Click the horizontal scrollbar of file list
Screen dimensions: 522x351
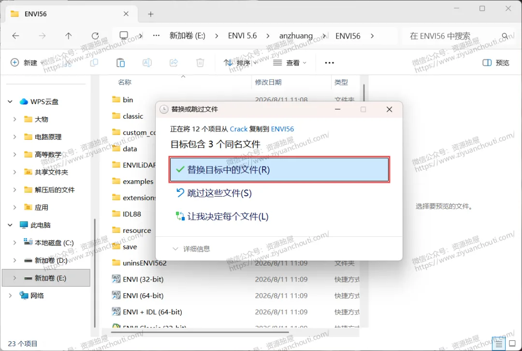click(200, 332)
